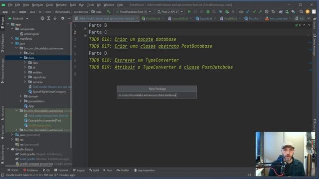
Task: Open the Favorites side tab
Action: click(2, 132)
